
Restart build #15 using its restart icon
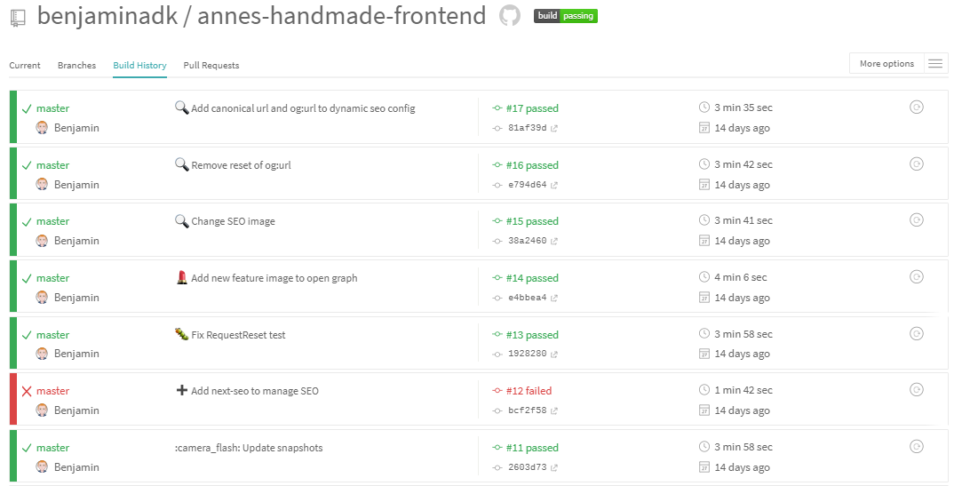pos(917,220)
